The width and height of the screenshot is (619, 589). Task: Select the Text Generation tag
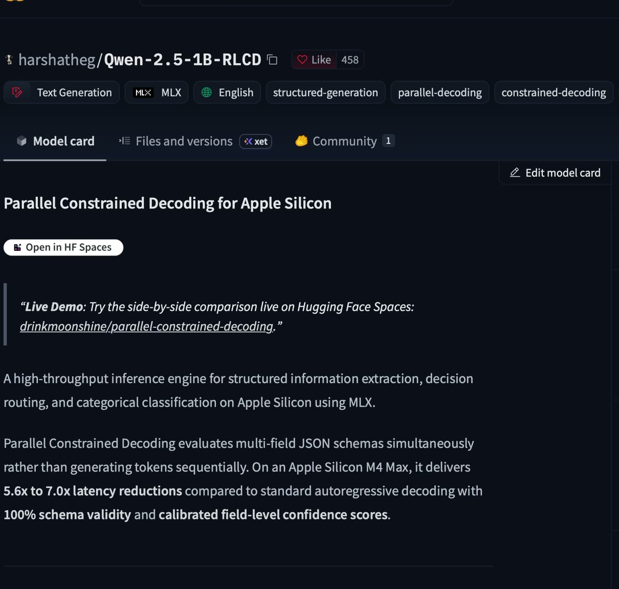tap(61, 92)
